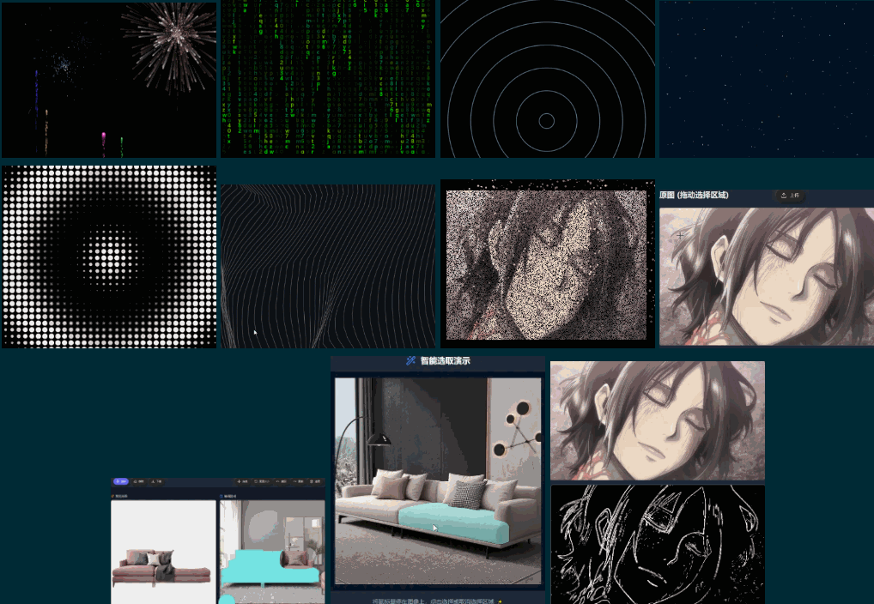Click the teal highlighted sofa seat
This screenshot has width=874, height=604.
tap(452, 523)
